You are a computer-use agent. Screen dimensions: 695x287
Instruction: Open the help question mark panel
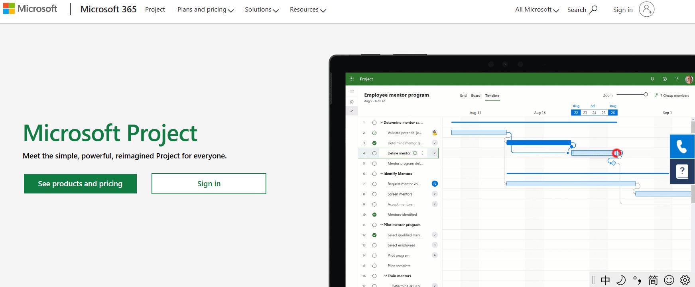click(x=682, y=171)
